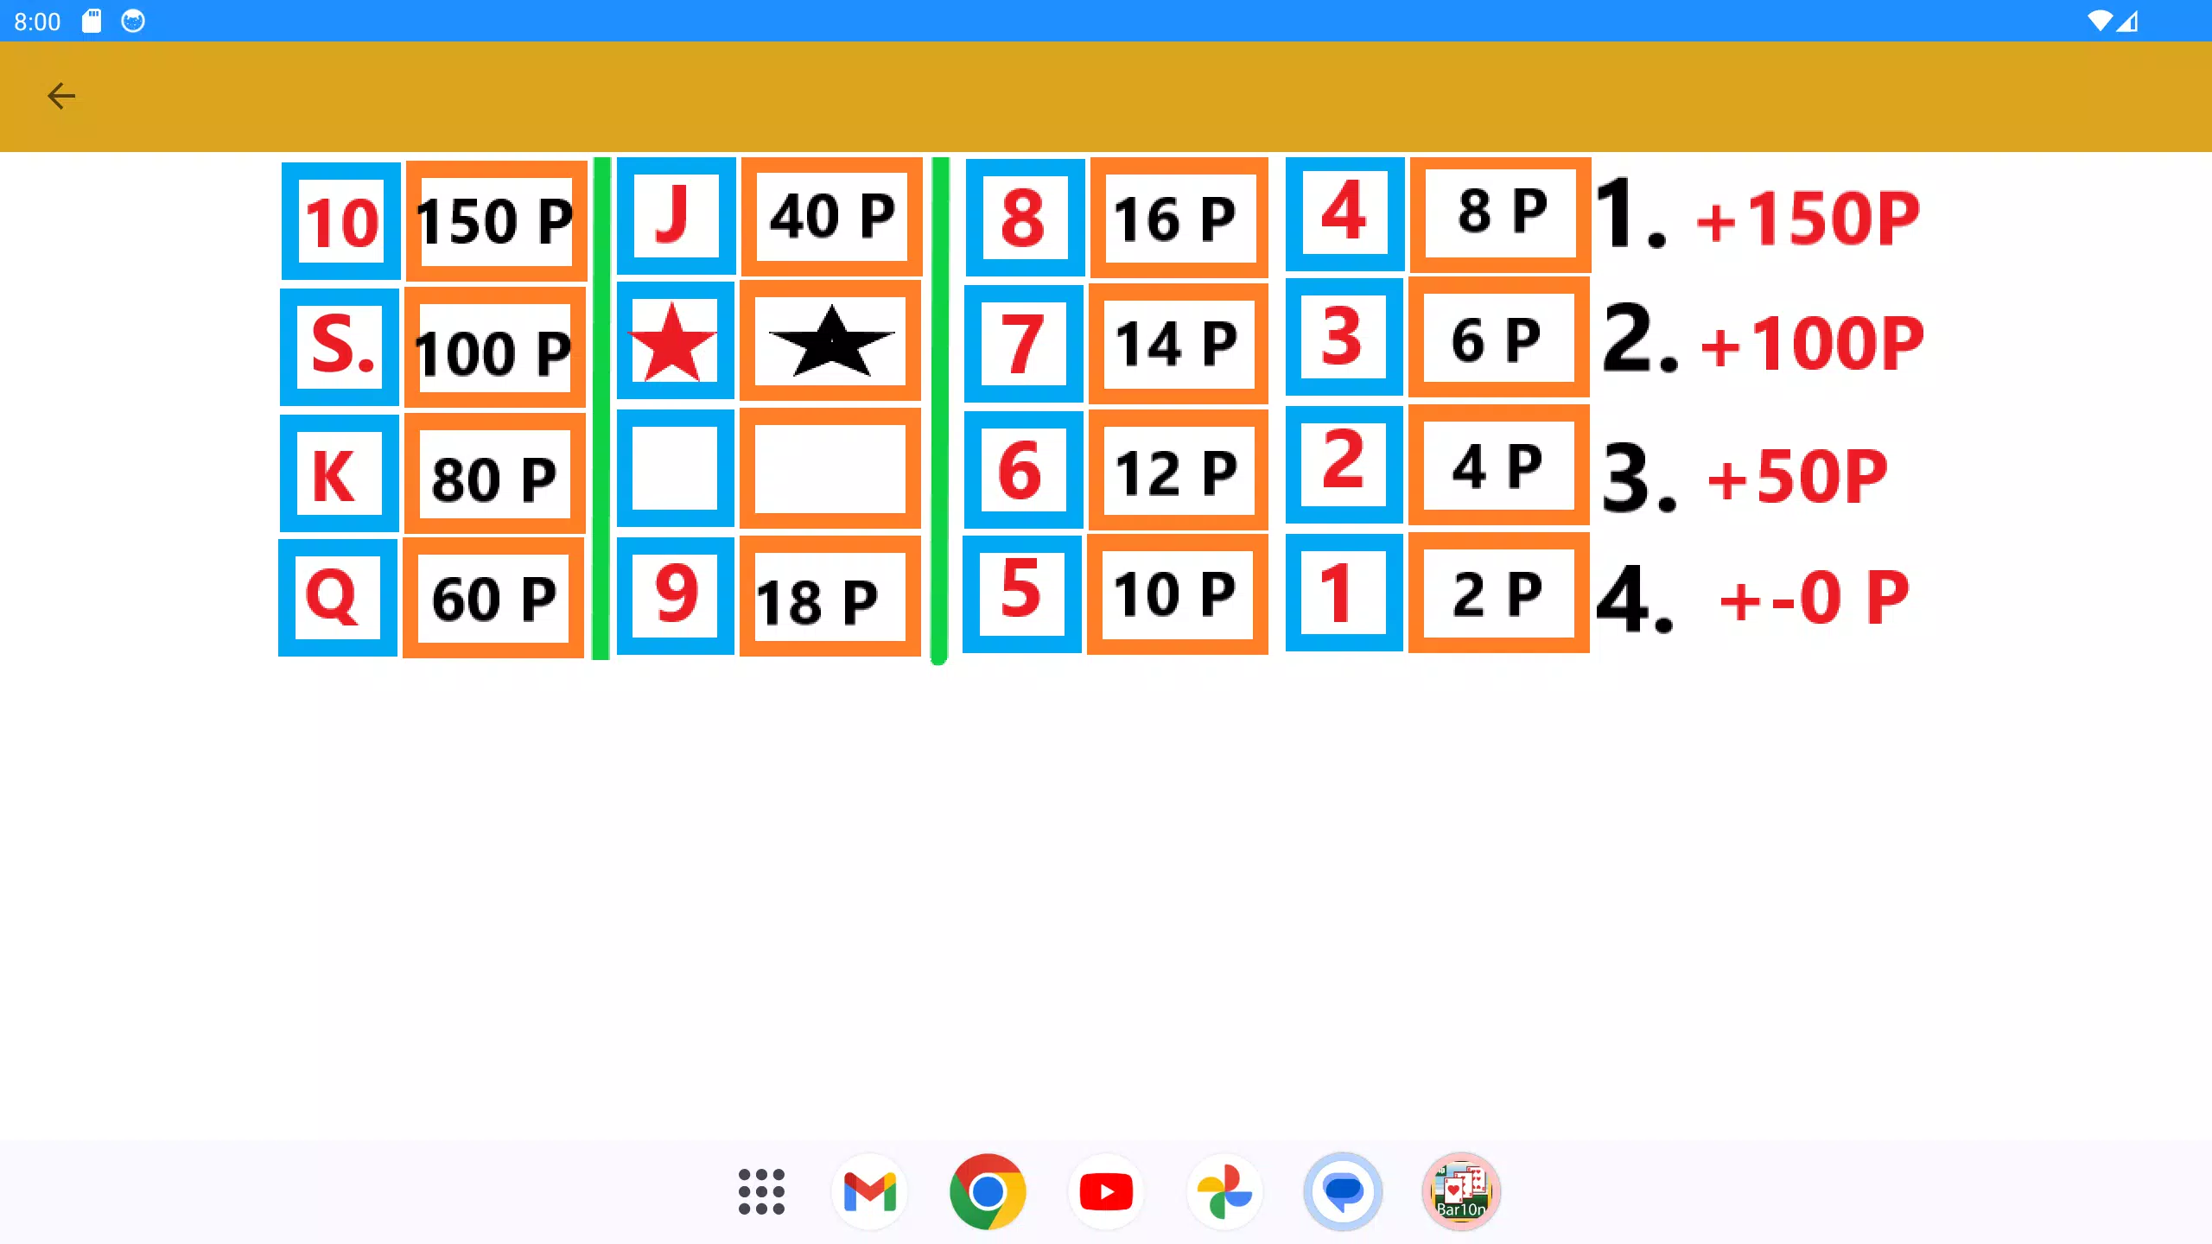2212x1244 pixels.
Task: Tap the black star tile
Action: [x=830, y=341]
